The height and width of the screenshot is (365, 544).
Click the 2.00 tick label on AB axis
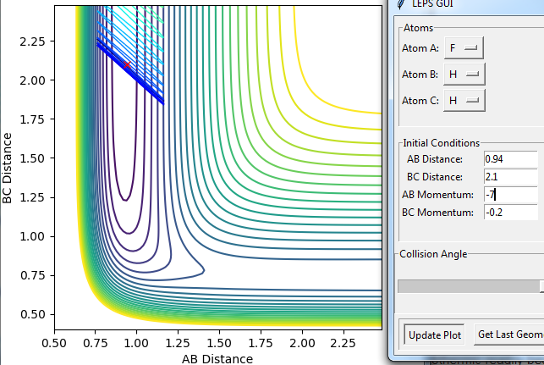click(302, 343)
